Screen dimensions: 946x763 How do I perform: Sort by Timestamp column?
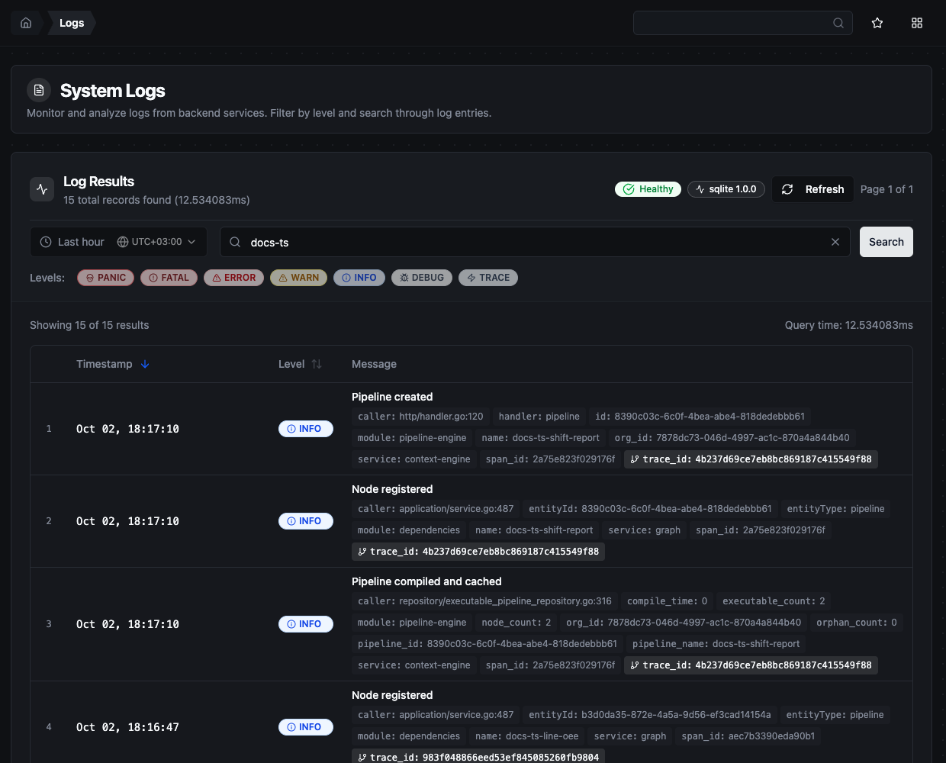point(113,364)
